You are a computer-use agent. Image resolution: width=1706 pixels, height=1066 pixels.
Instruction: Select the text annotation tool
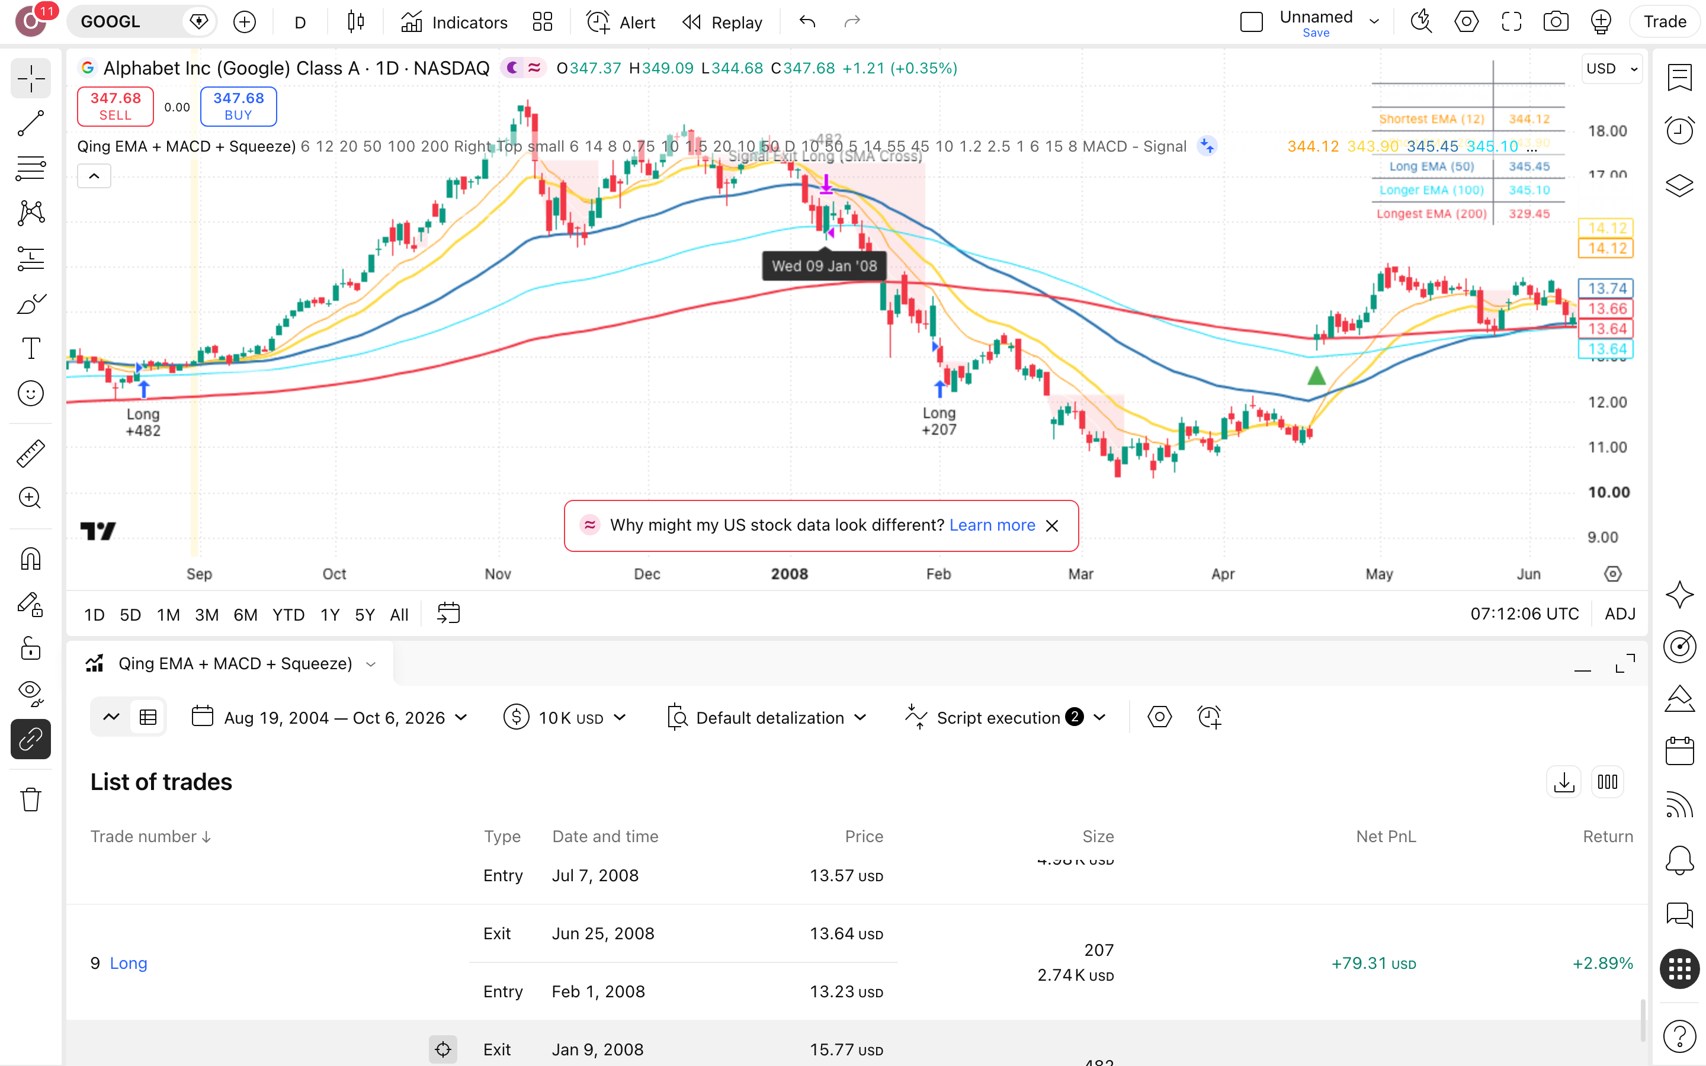tap(30, 349)
